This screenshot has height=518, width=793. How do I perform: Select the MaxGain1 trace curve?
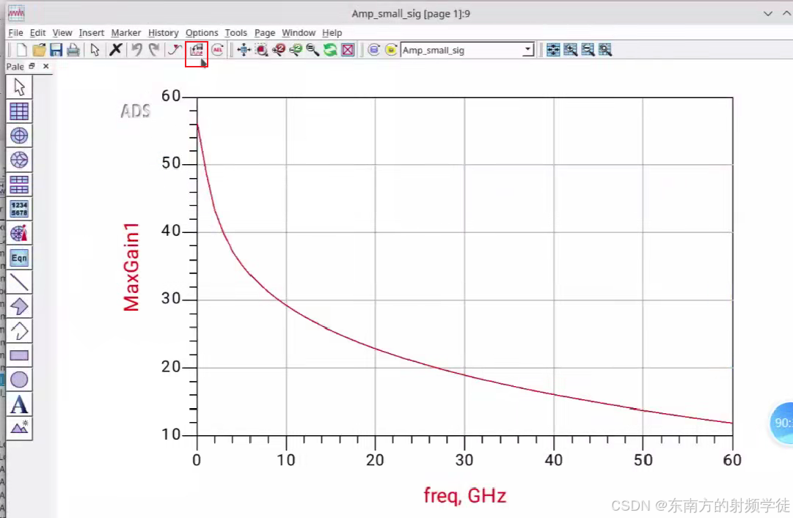[376, 348]
